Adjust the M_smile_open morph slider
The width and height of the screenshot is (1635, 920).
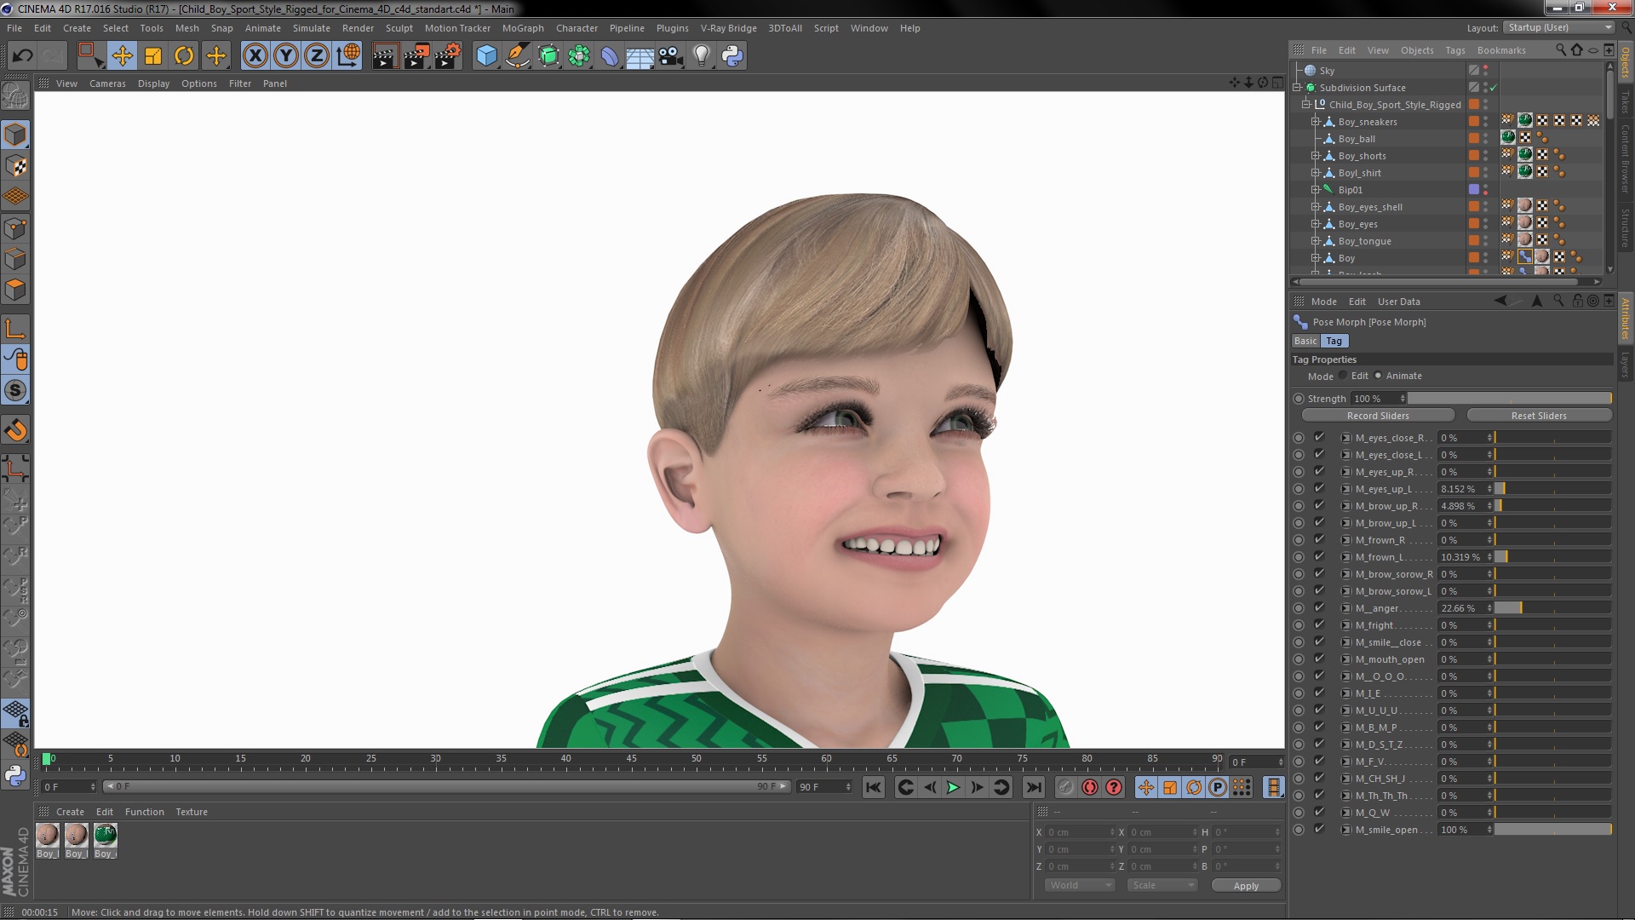coord(1552,829)
